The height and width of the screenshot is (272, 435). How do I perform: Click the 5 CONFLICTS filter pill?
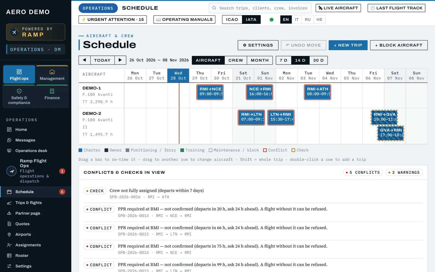point(363,172)
